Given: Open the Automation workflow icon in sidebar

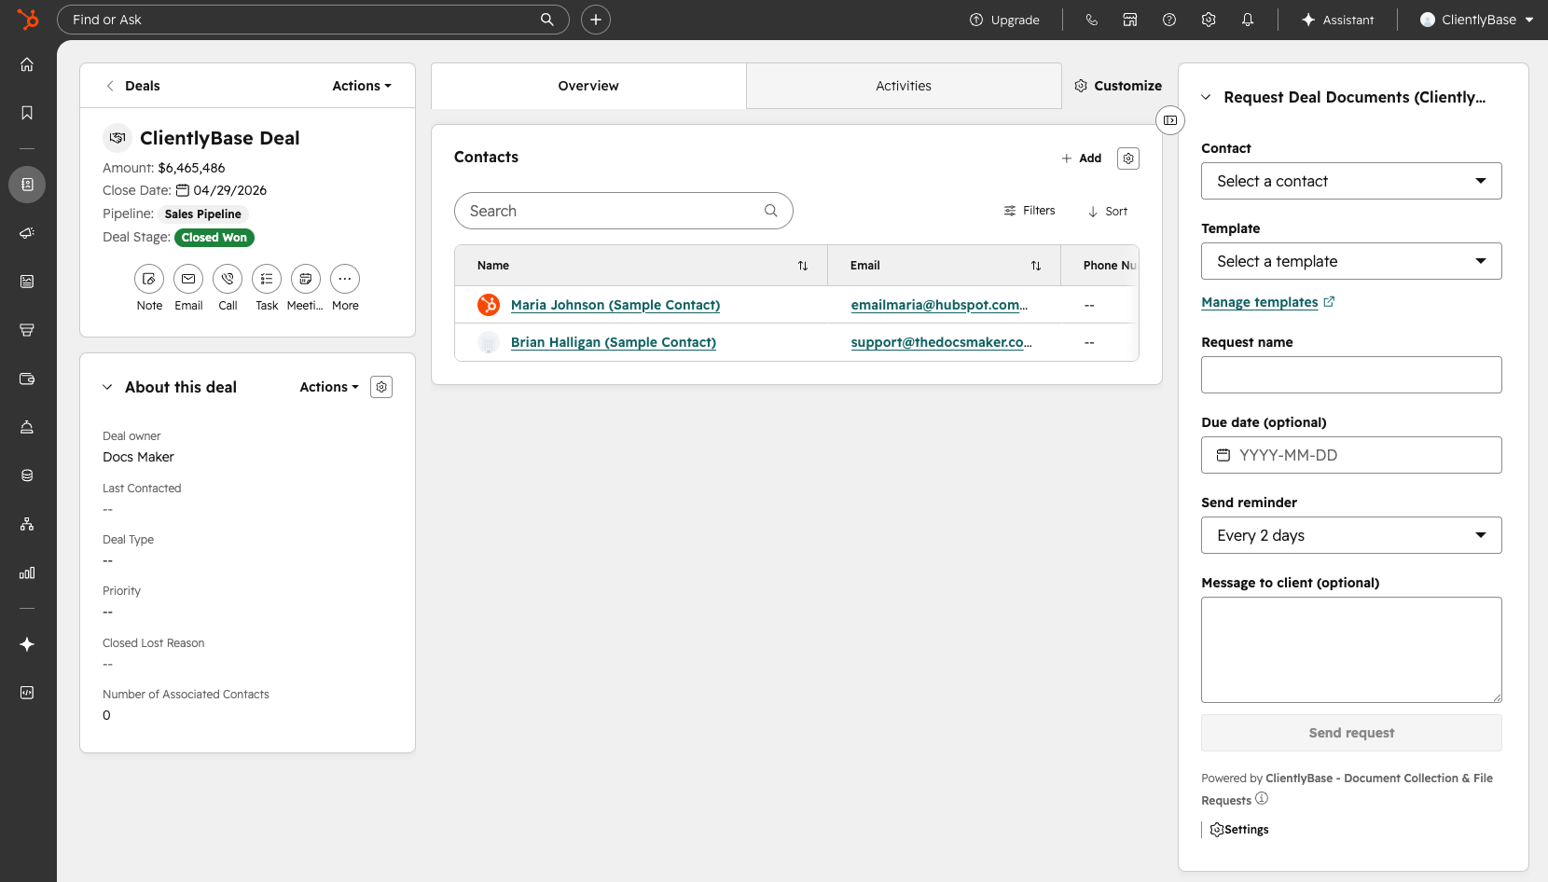Looking at the screenshot, I should pos(27,524).
